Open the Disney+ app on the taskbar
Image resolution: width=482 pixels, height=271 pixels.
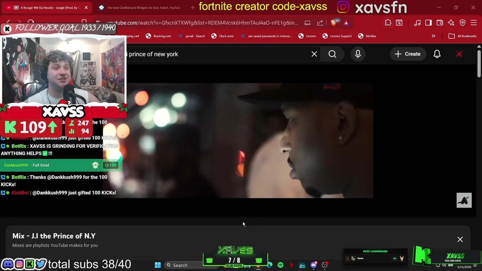(302, 265)
